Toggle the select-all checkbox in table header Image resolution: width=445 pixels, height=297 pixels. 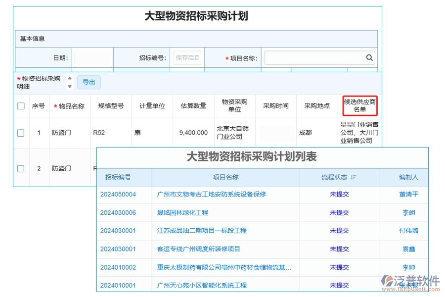[x=21, y=106]
